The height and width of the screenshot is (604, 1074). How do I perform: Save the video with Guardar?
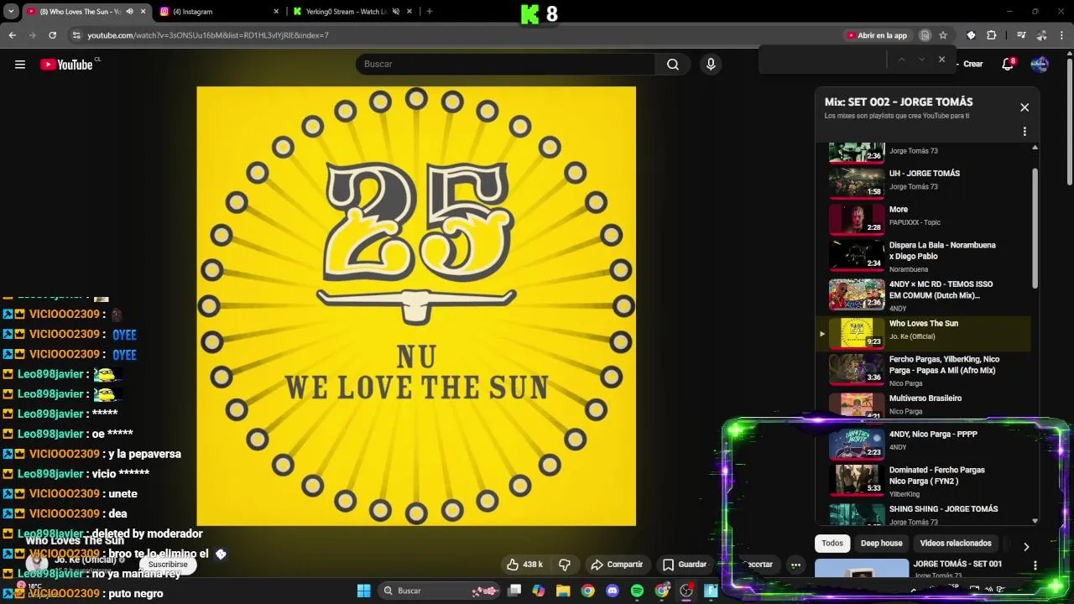click(x=684, y=565)
